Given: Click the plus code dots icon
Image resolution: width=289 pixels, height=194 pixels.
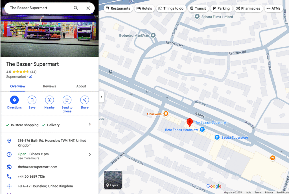Looking at the screenshot, I should 9,186.
